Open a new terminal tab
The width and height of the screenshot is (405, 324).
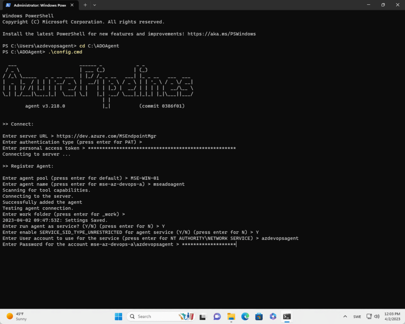point(85,5)
